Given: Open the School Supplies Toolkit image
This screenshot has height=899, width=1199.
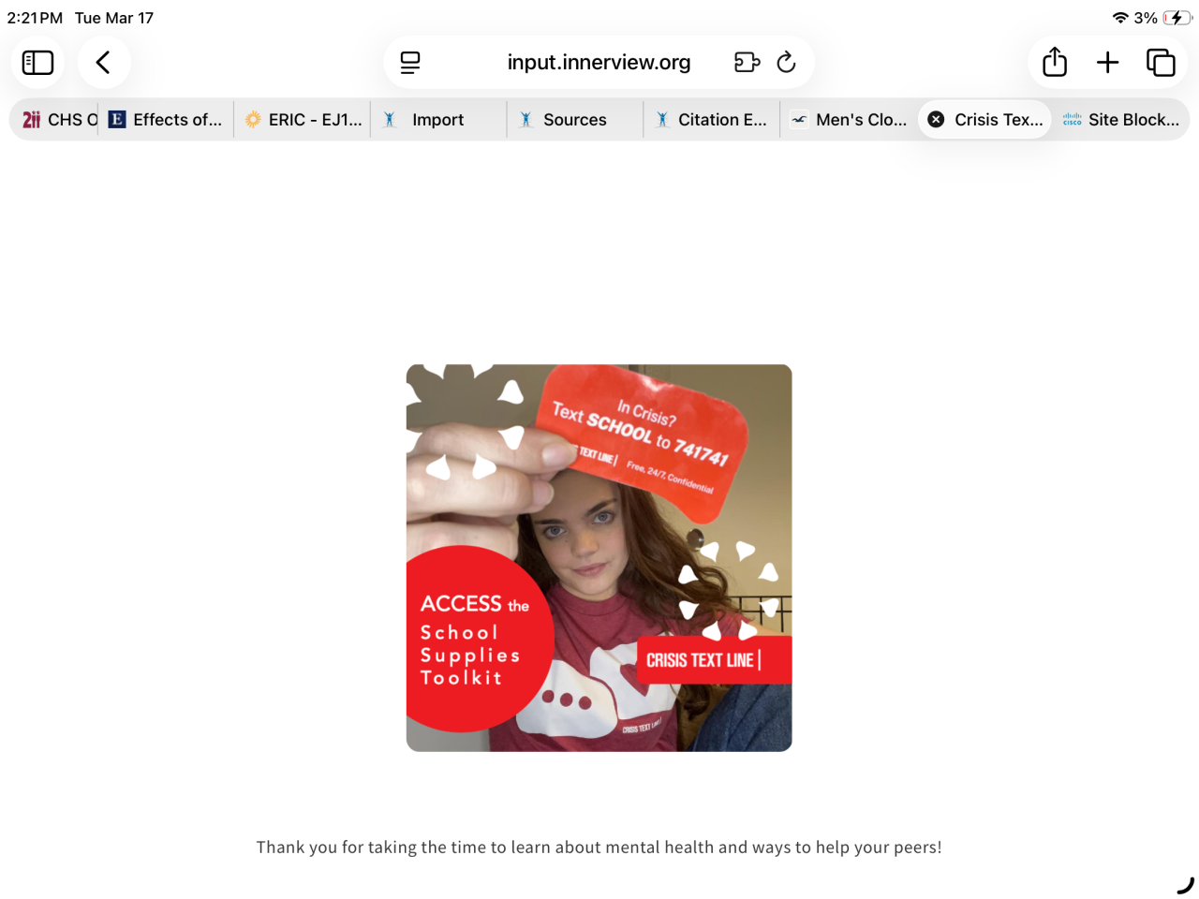Looking at the screenshot, I should pos(599,558).
